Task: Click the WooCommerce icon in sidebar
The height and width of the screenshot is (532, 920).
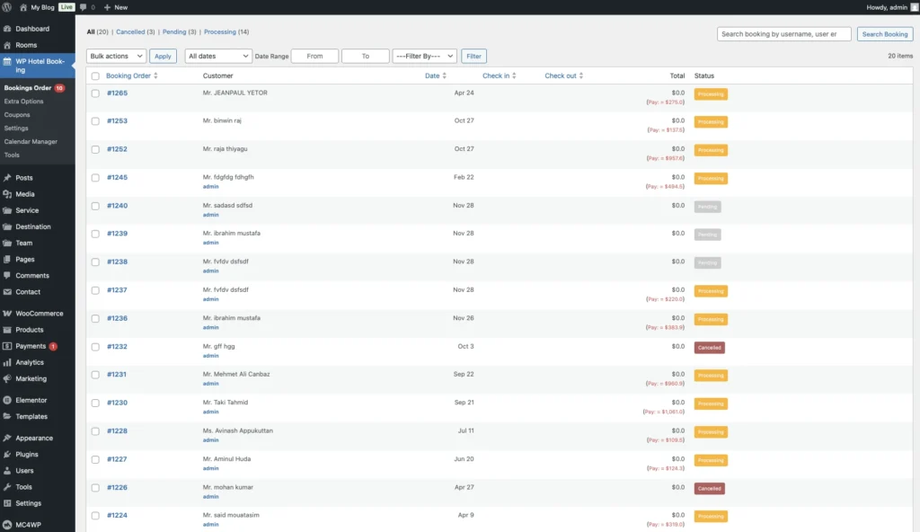Action: click(8, 314)
